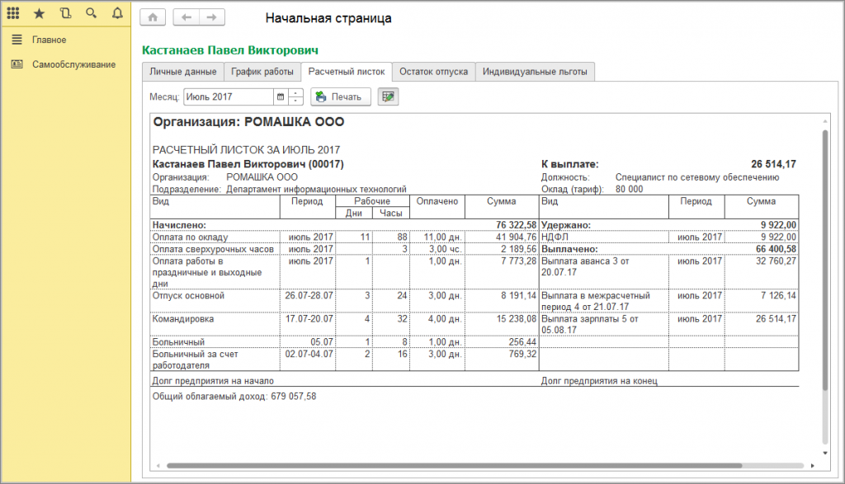Toggle the edit mode icon beside Печать
This screenshot has width=845, height=484.
pos(387,97)
